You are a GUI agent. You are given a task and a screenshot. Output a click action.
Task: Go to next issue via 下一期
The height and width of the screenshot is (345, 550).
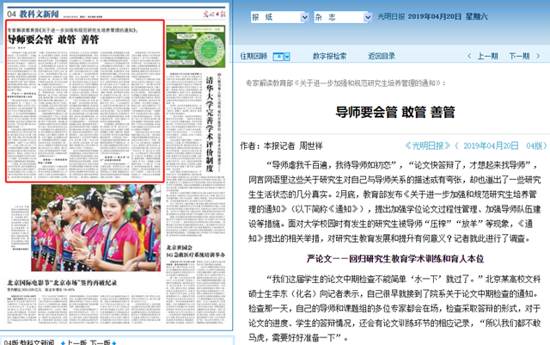[518, 56]
